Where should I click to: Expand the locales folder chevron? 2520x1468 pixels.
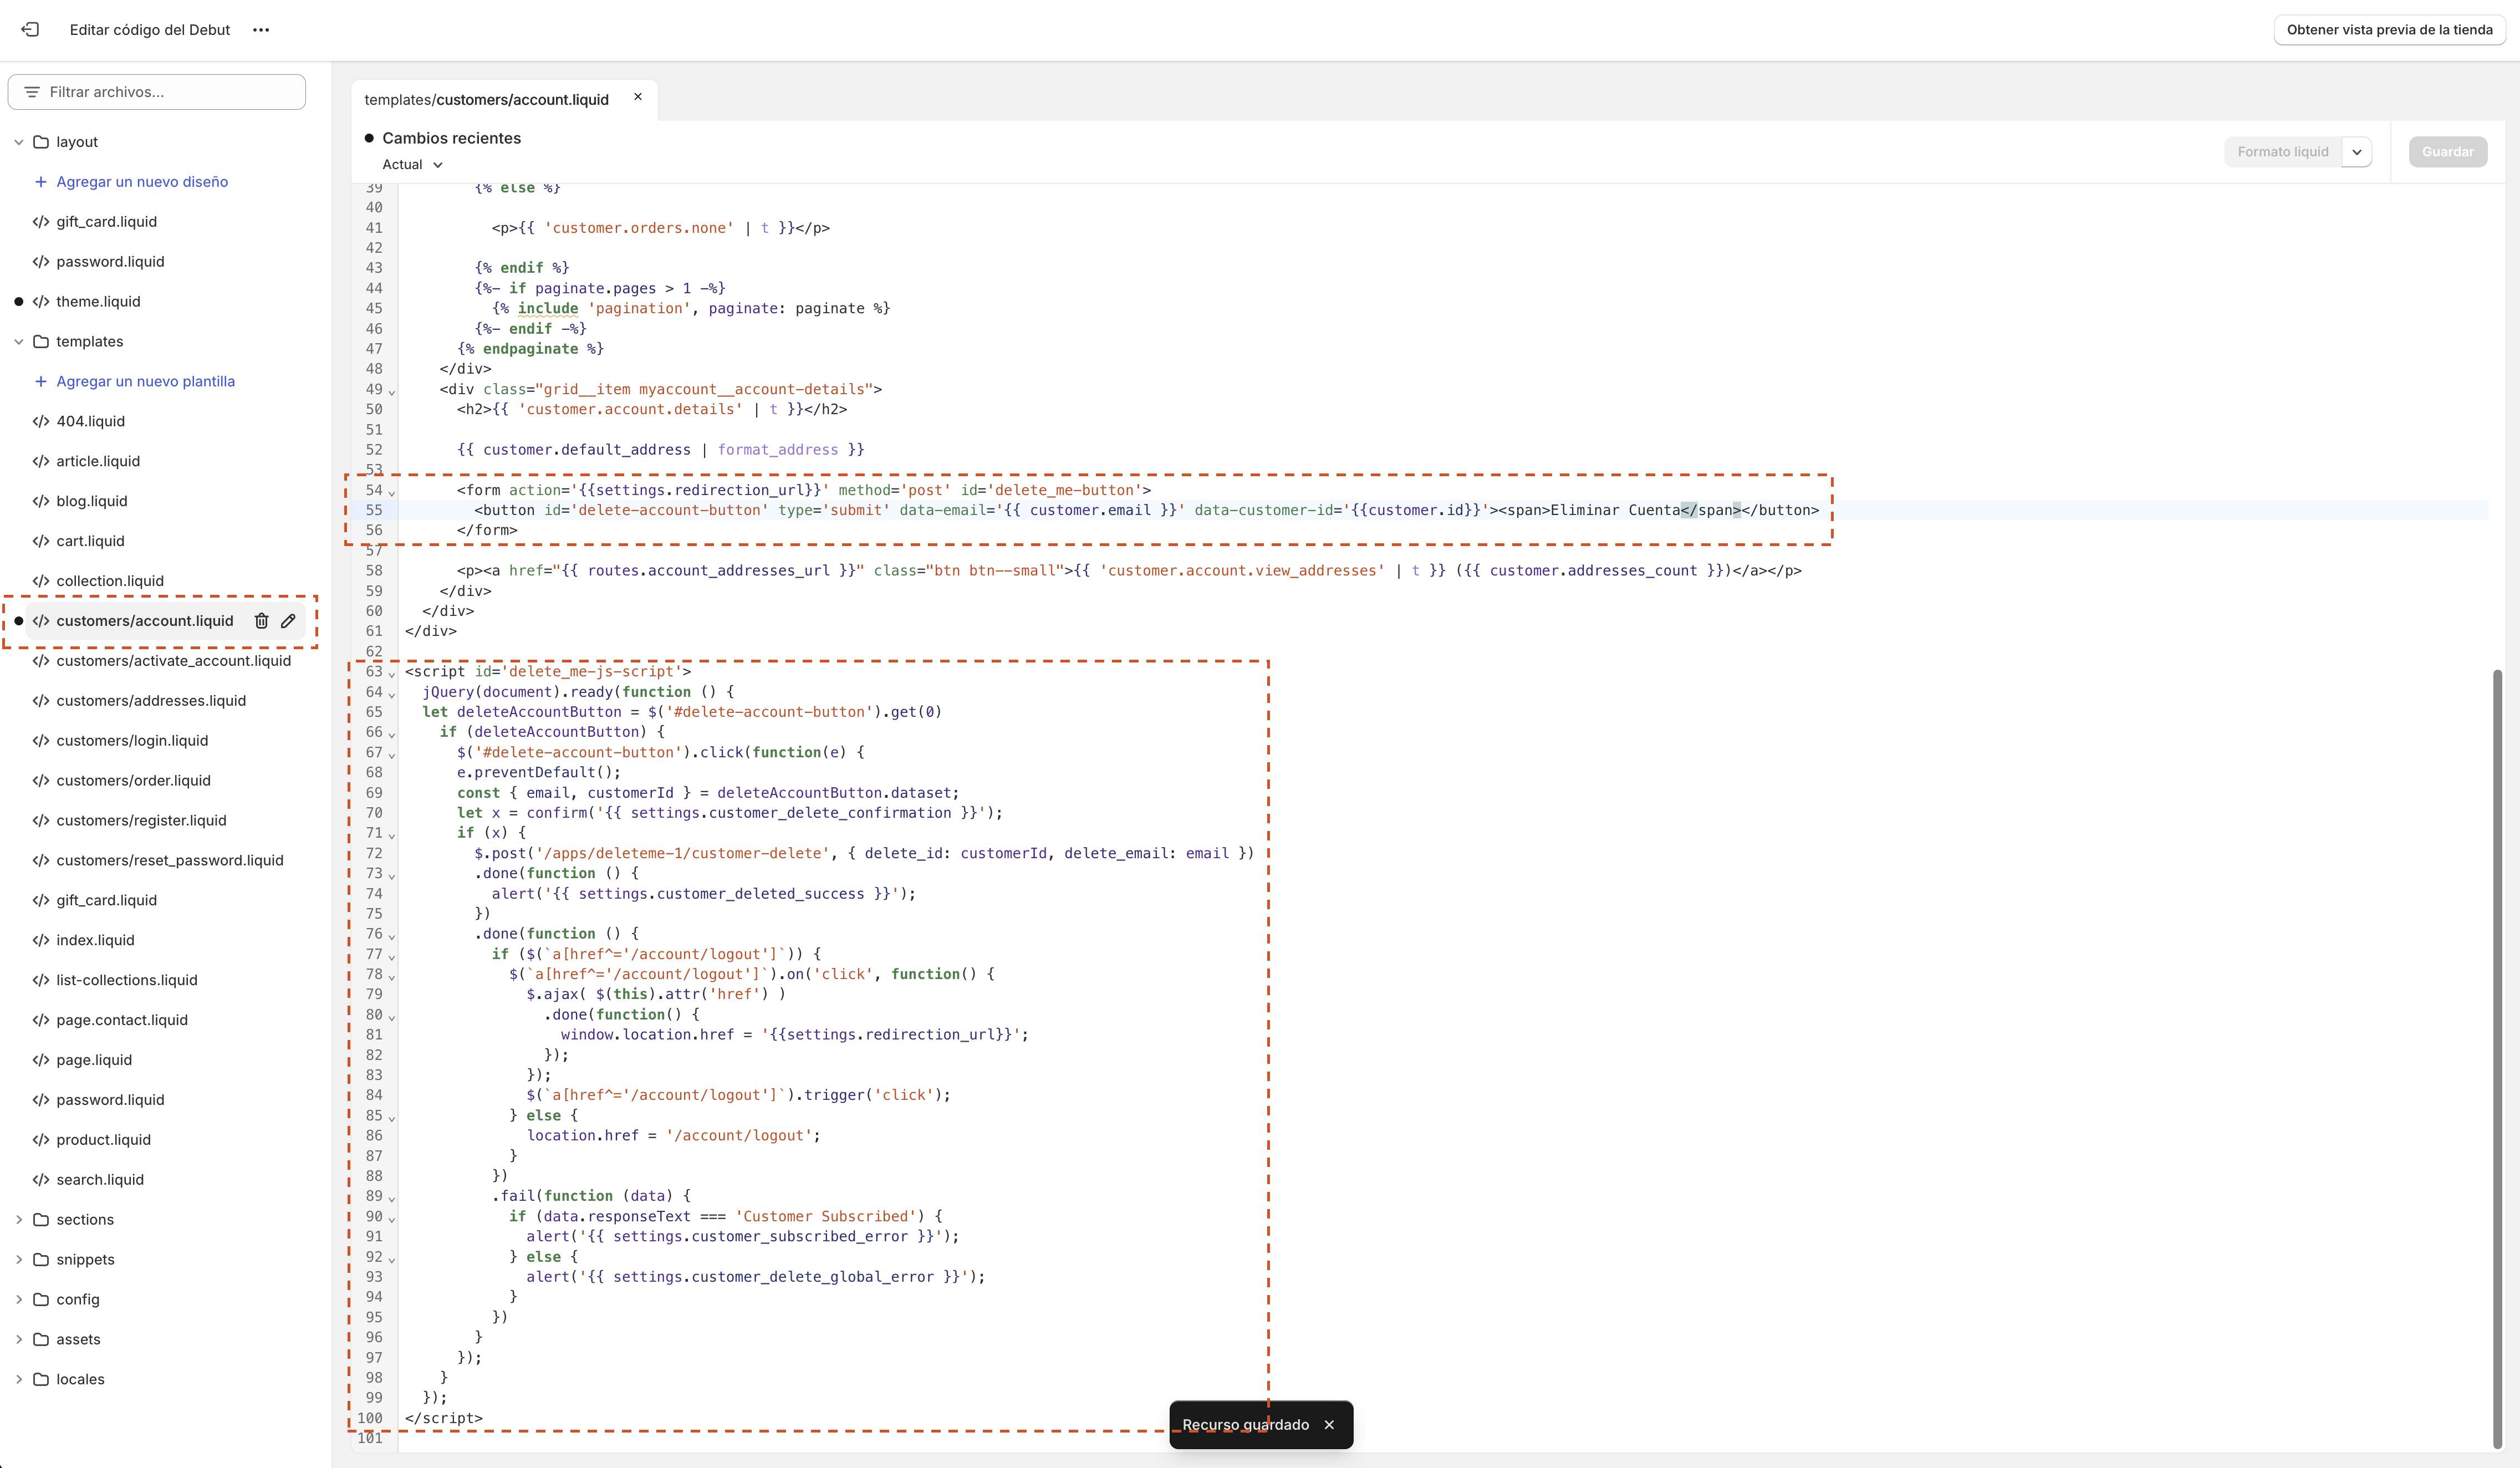pos(18,1380)
